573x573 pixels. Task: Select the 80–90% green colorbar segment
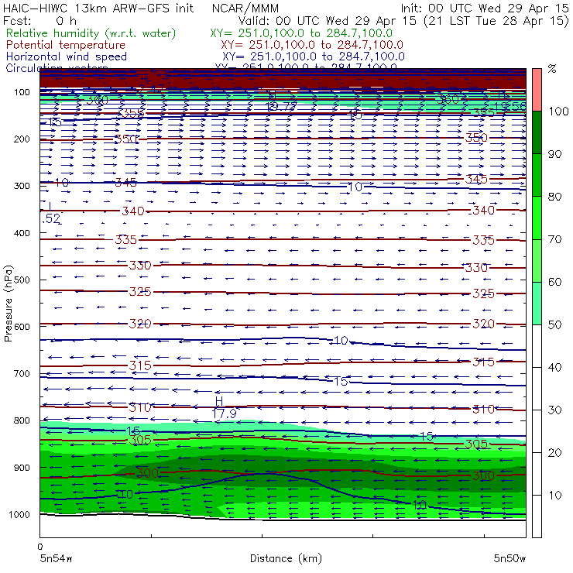pos(537,175)
